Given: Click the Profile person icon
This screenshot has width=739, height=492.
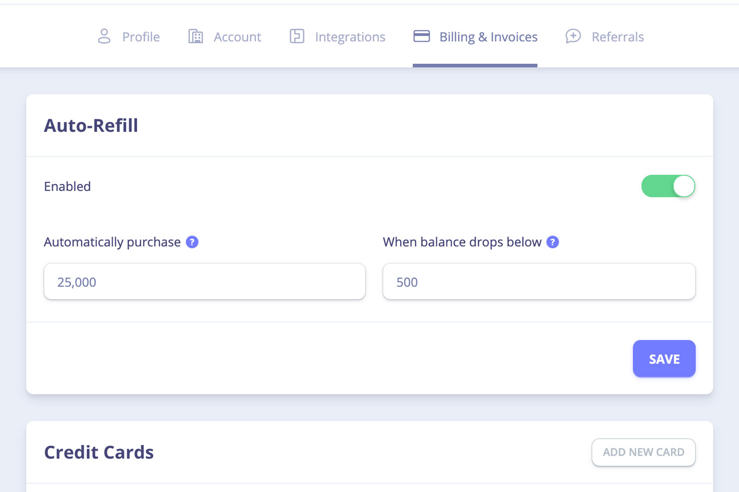Looking at the screenshot, I should pos(104,36).
